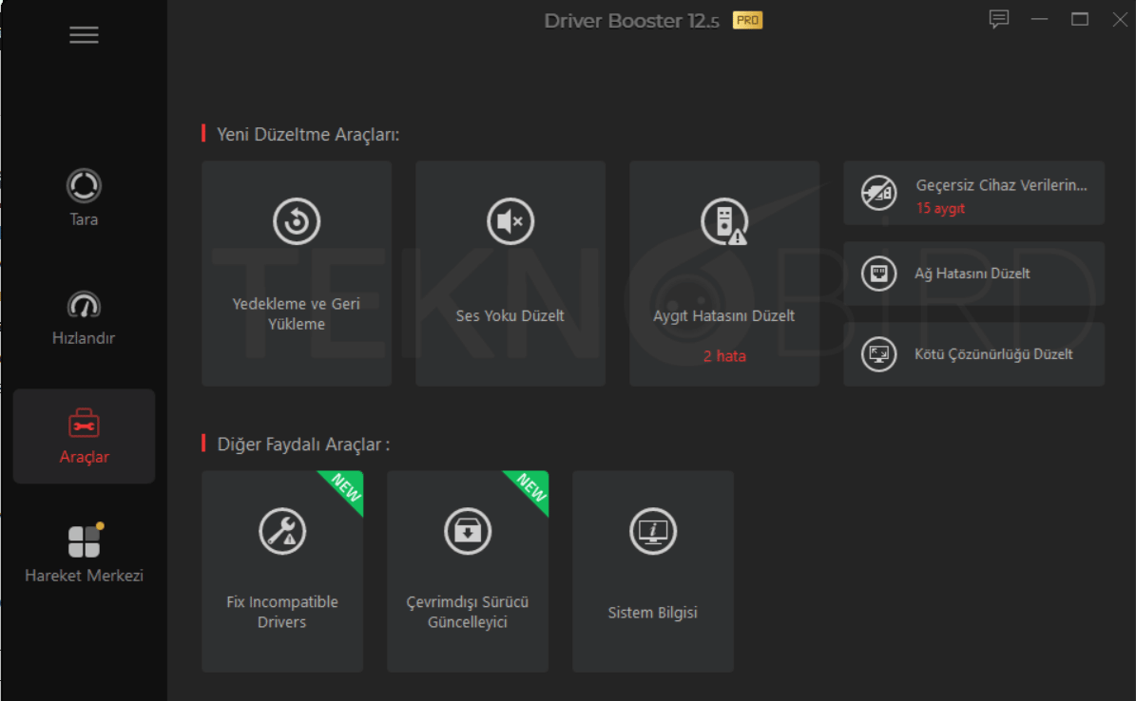The height and width of the screenshot is (701, 1136).
Task: Click the Çevrimdışı Sürücü Güncelleyici download icon
Action: coord(468,531)
